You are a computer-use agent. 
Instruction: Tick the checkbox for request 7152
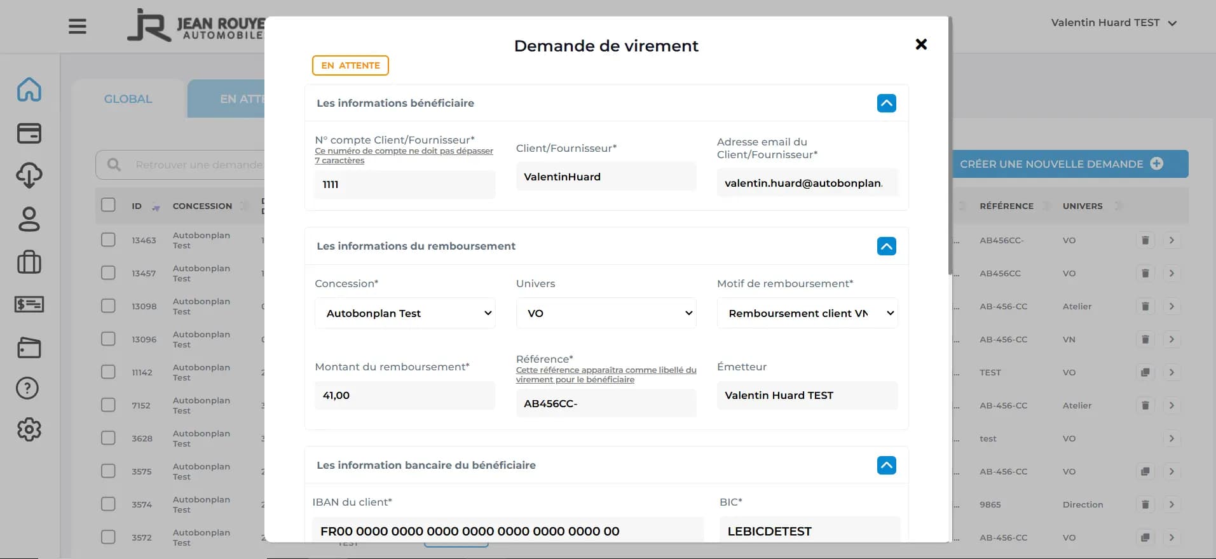pos(109,405)
